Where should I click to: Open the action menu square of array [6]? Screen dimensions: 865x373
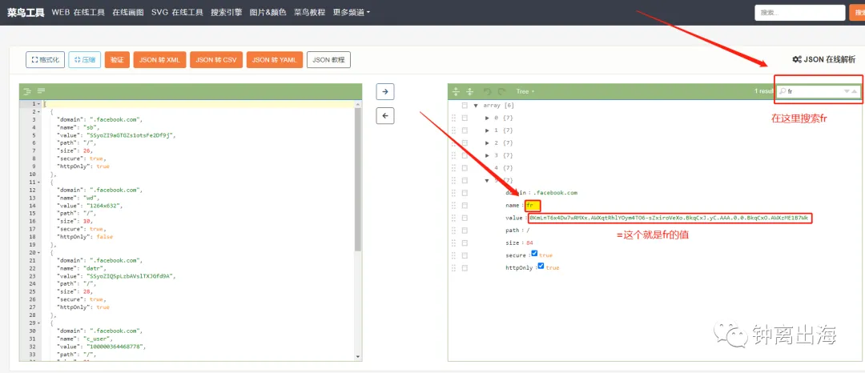click(x=465, y=105)
